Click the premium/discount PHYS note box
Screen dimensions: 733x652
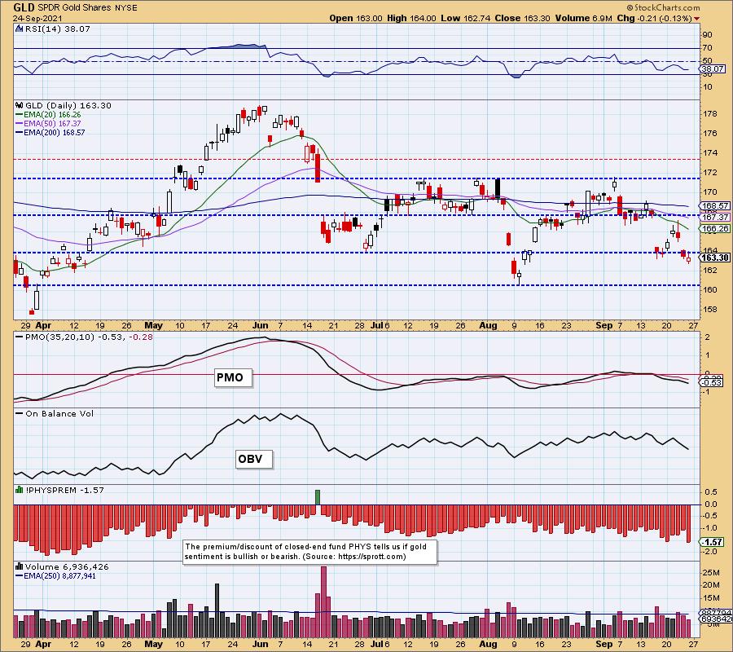pos(310,552)
